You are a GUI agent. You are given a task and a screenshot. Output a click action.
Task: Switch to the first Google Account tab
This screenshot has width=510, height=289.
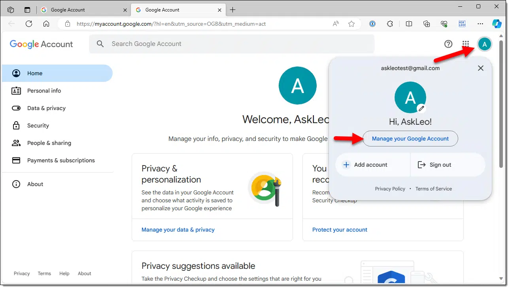click(84, 10)
